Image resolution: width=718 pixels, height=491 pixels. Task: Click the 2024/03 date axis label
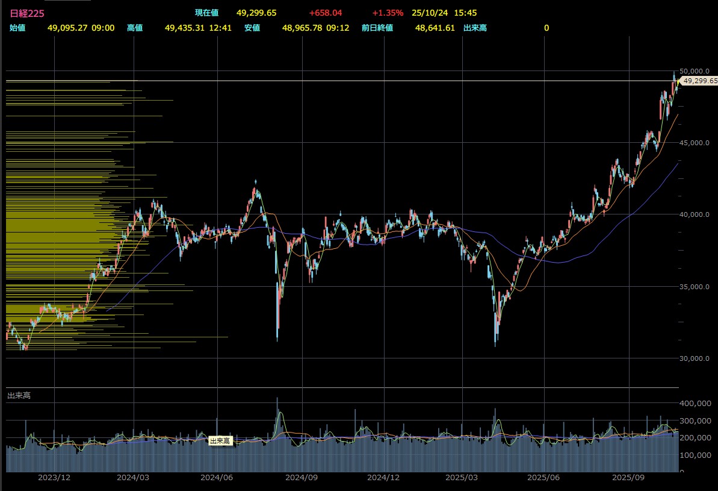pos(133,478)
